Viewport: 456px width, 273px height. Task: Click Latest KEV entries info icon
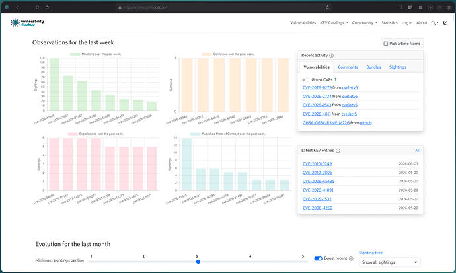pos(338,151)
